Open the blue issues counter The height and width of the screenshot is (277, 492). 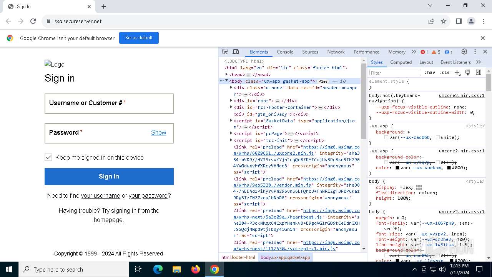(449, 52)
